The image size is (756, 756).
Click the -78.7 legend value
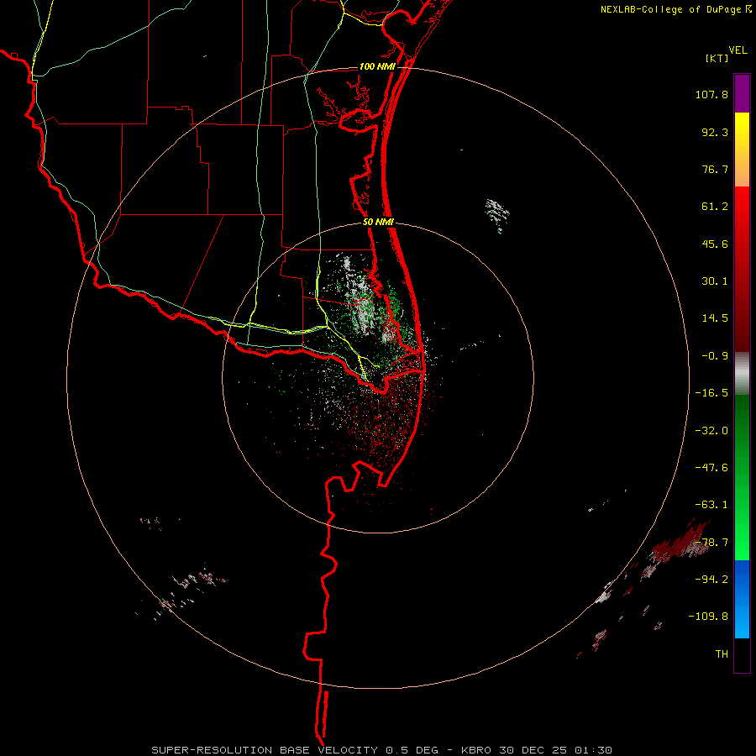click(x=711, y=543)
